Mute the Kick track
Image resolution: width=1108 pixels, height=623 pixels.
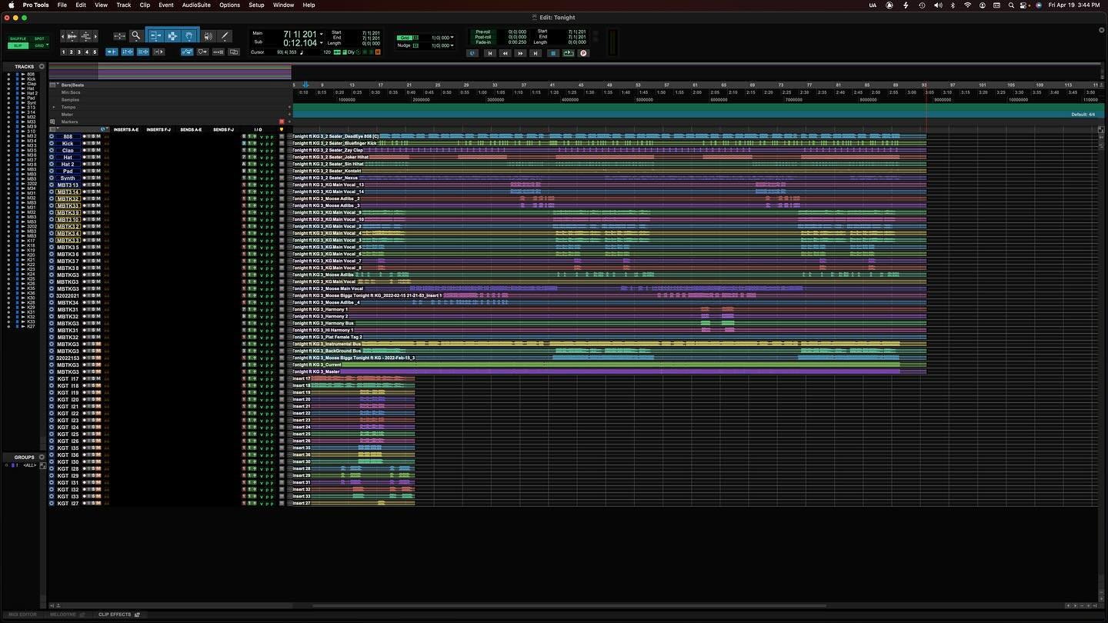click(x=98, y=143)
